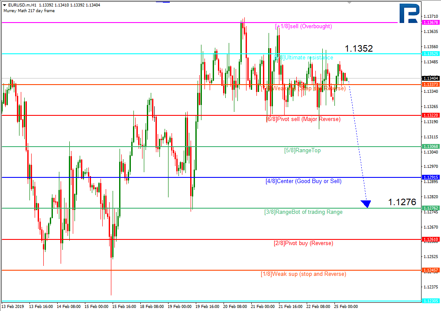441x311 pixels.
Task: Click the '25 Feb 00:00' time axis label
Action: [x=346, y=307]
